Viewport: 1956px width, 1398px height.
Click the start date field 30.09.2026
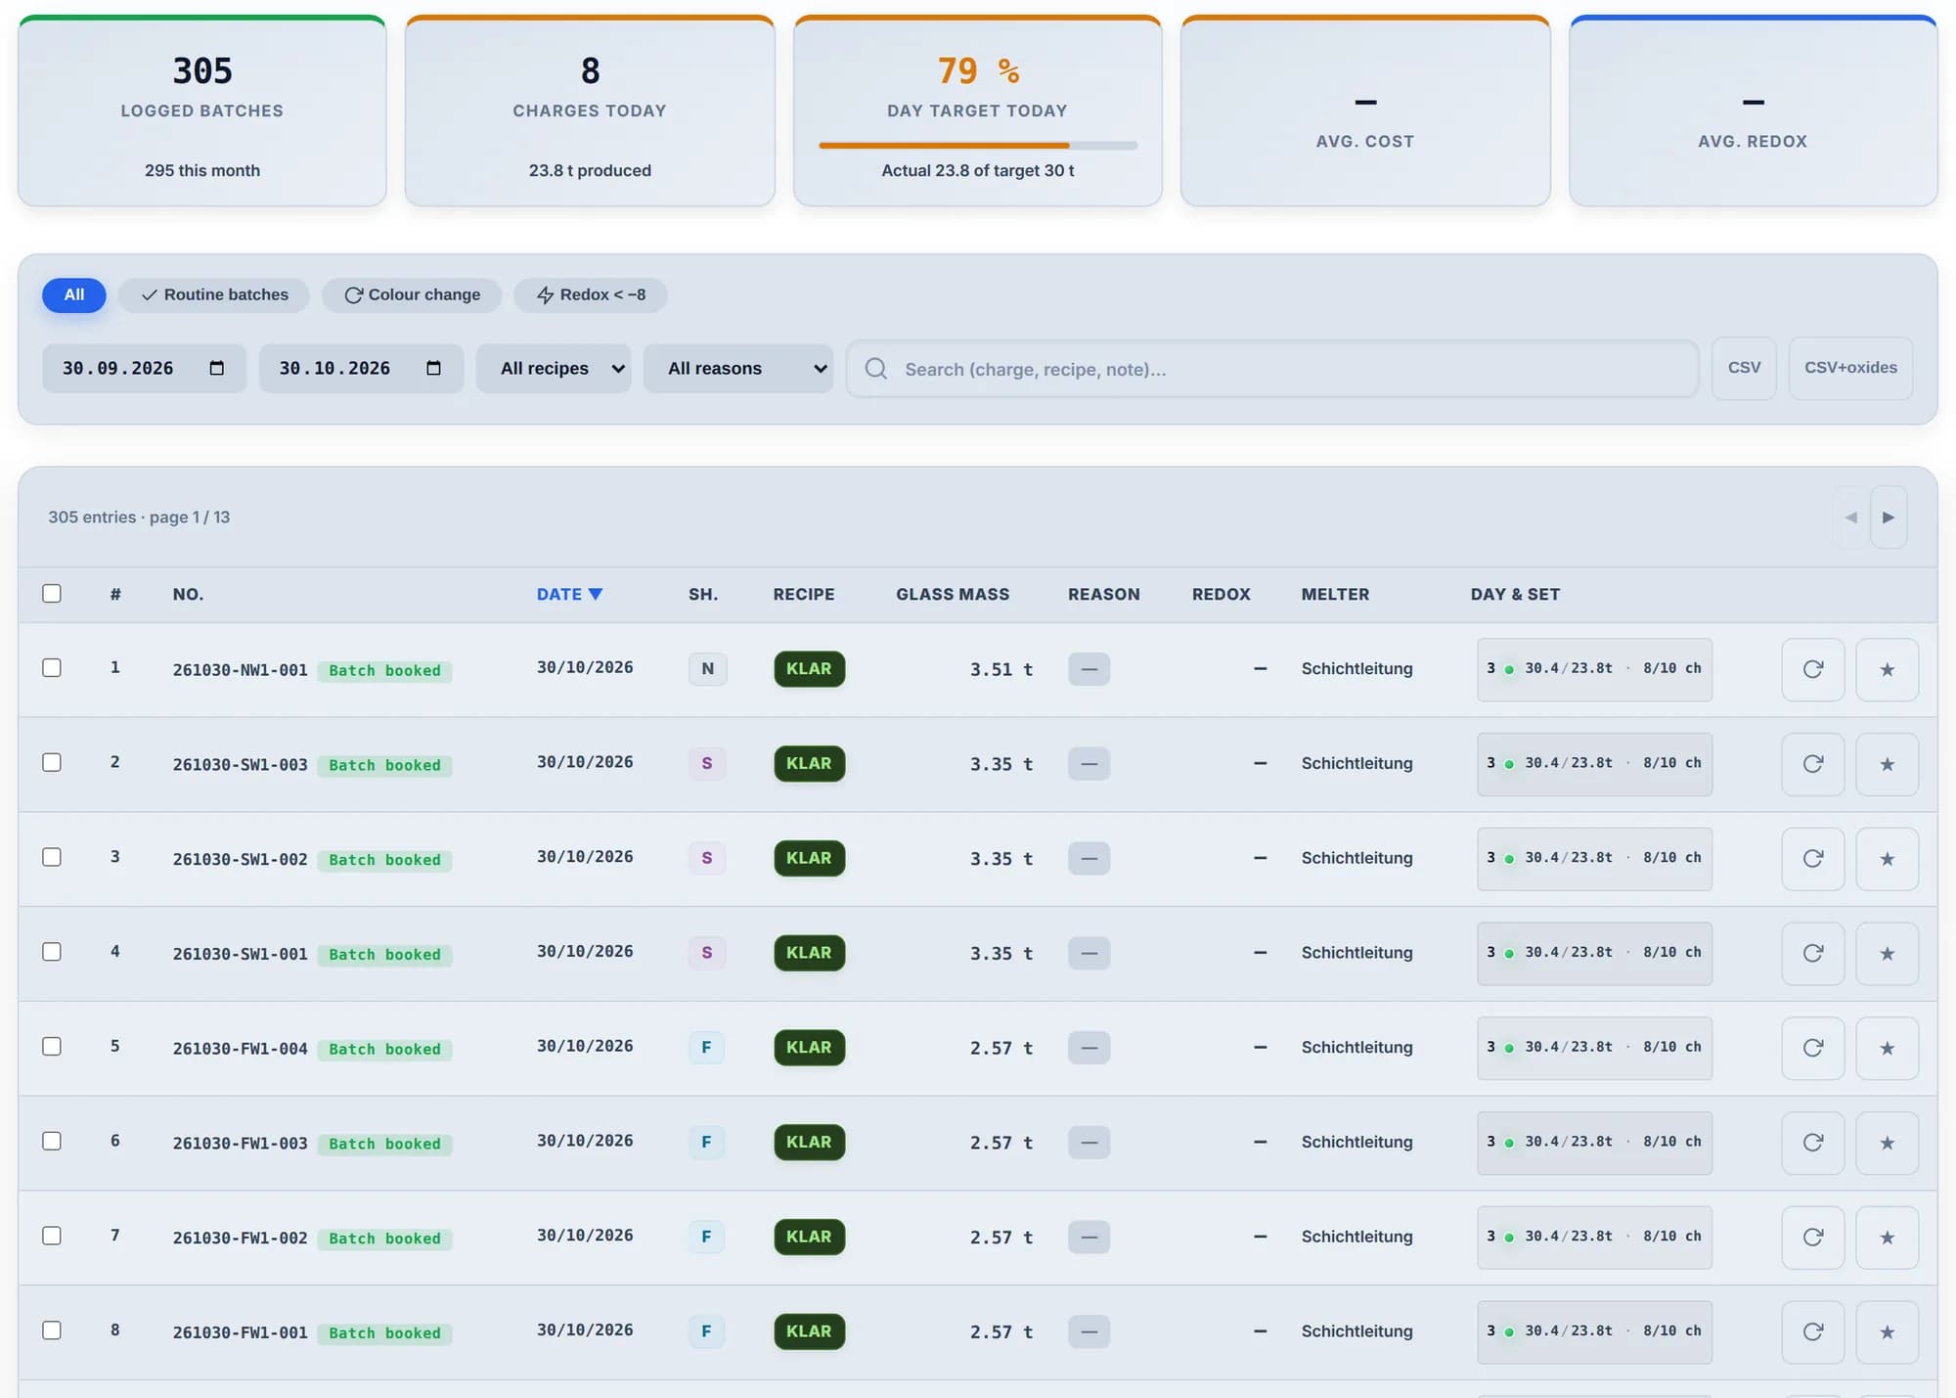point(144,369)
